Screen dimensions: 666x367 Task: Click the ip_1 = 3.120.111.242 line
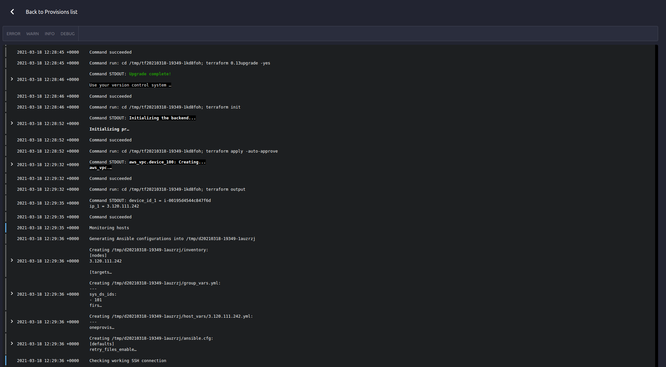[x=114, y=206]
